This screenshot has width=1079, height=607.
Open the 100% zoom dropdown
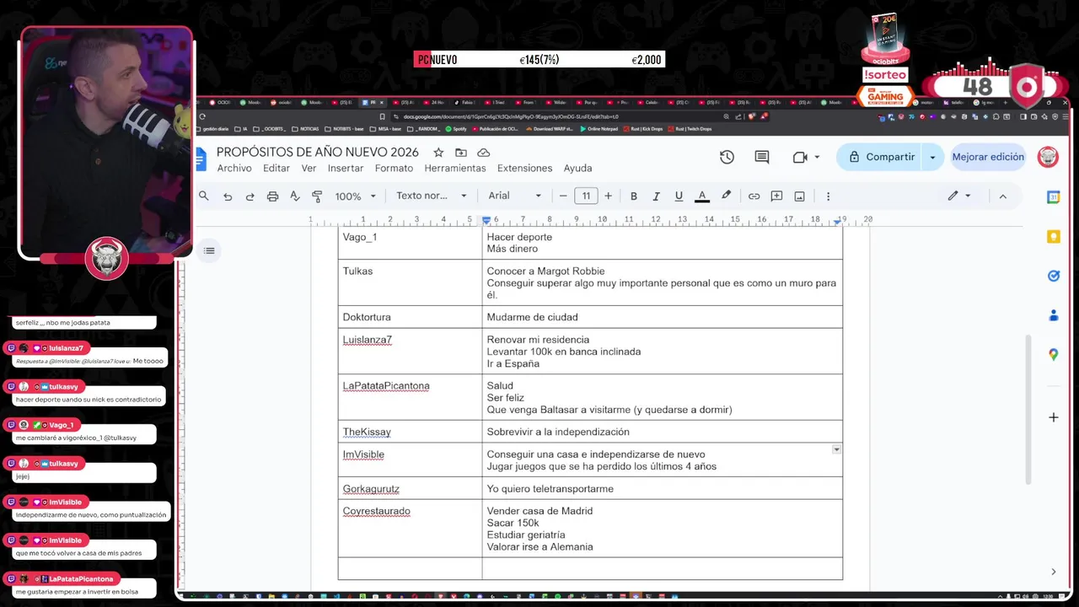pyautogui.click(x=355, y=196)
